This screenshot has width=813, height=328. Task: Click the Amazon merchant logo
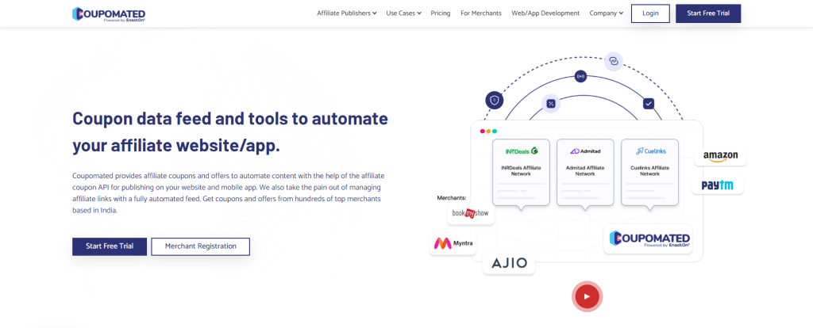(719, 156)
